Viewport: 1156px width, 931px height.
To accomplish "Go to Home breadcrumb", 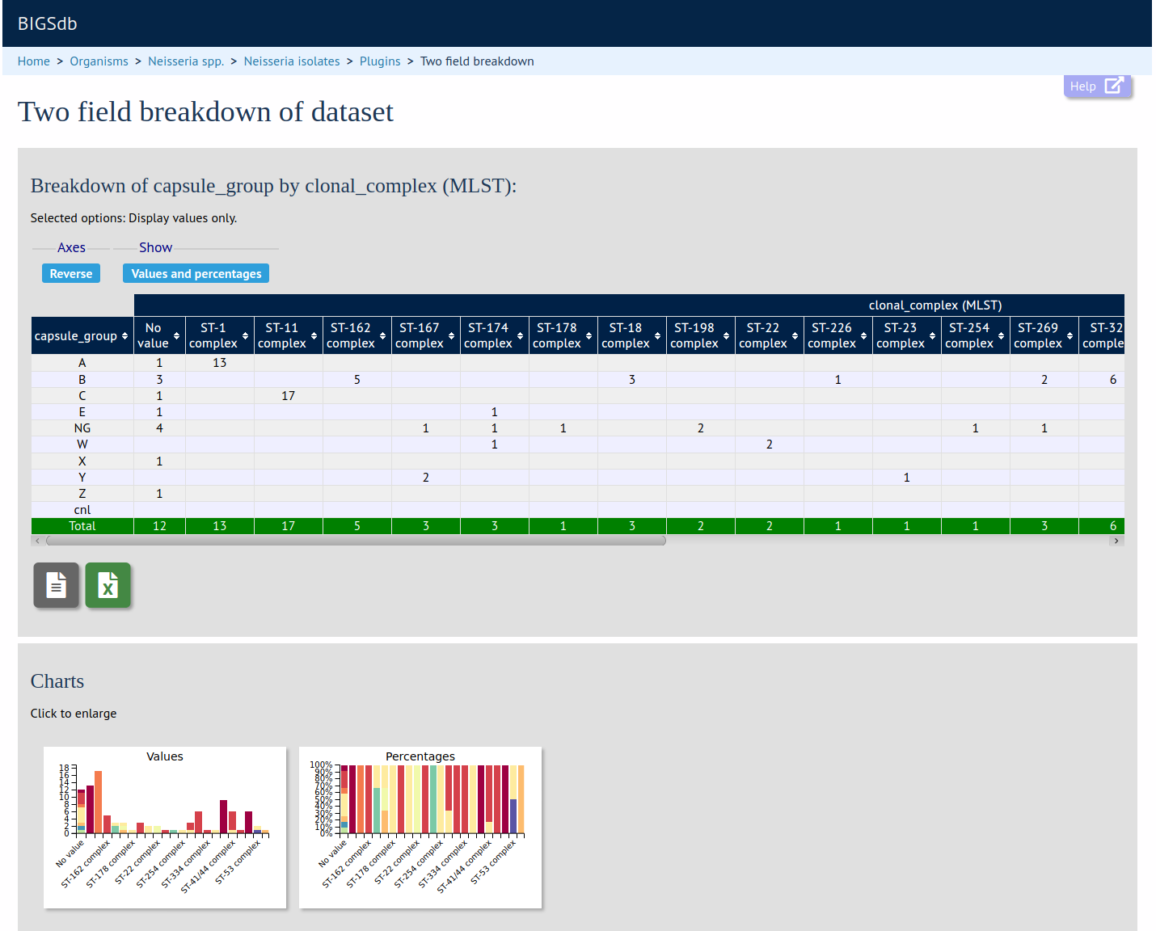I will 34,61.
